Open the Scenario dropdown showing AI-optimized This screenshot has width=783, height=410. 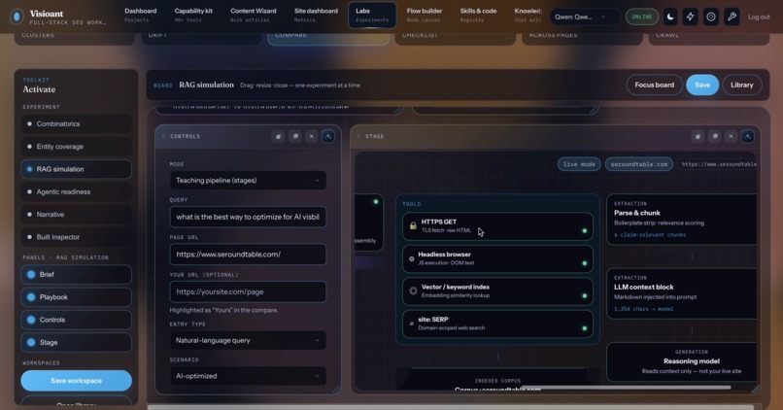click(x=248, y=376)
